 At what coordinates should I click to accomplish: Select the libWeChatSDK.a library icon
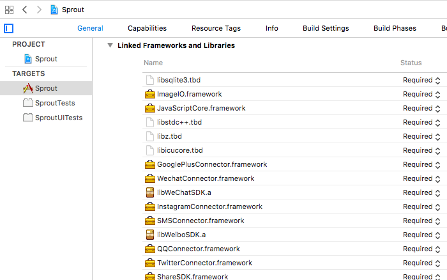(x=150, y=192)
